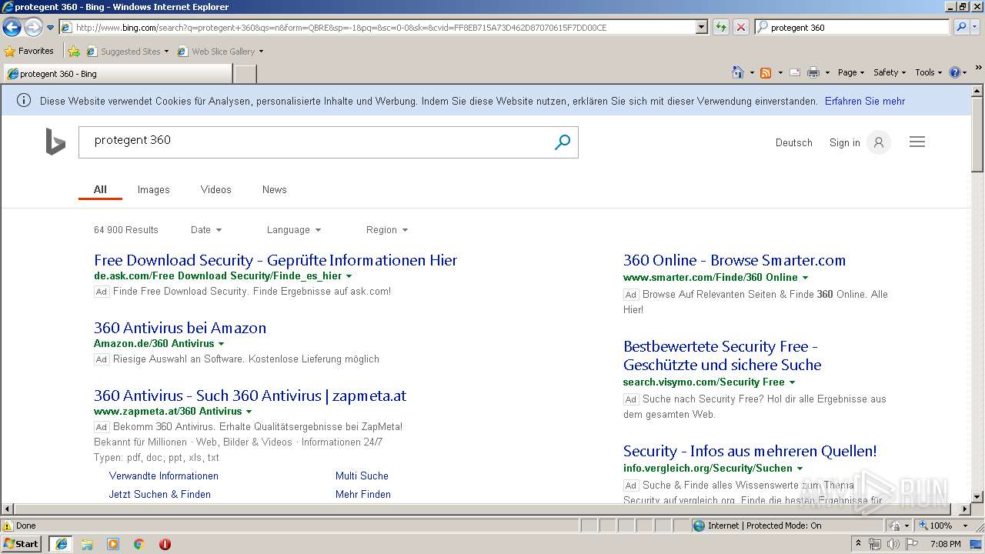This screenshot has height=554, width=985.
Task: Open the Chrome taskbar icon
Action: [x=139, y=544]
